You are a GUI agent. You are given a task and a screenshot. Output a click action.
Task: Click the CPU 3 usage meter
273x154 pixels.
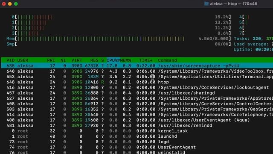coord(122,33)
